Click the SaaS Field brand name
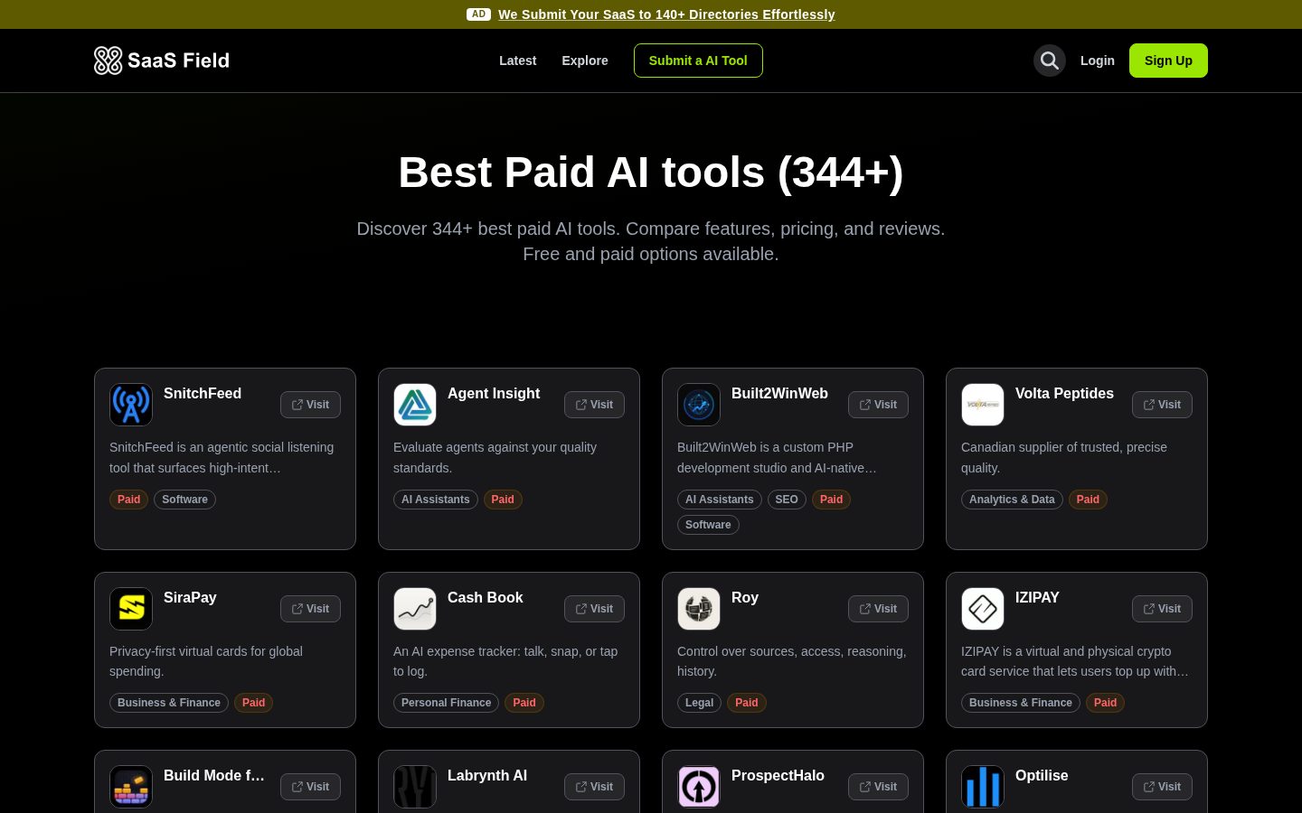The height and width of the screenshot is (813, 1302). coord(178,61)
